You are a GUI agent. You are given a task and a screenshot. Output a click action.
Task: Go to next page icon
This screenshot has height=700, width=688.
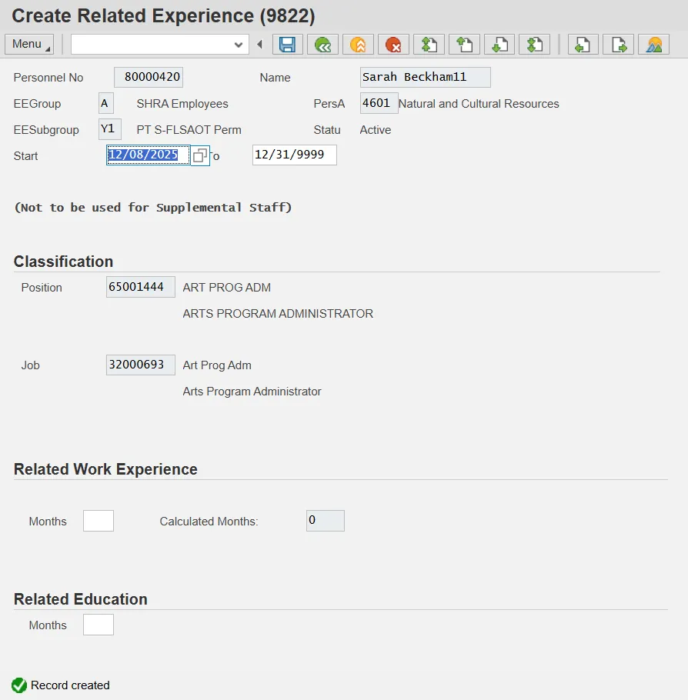499,45
